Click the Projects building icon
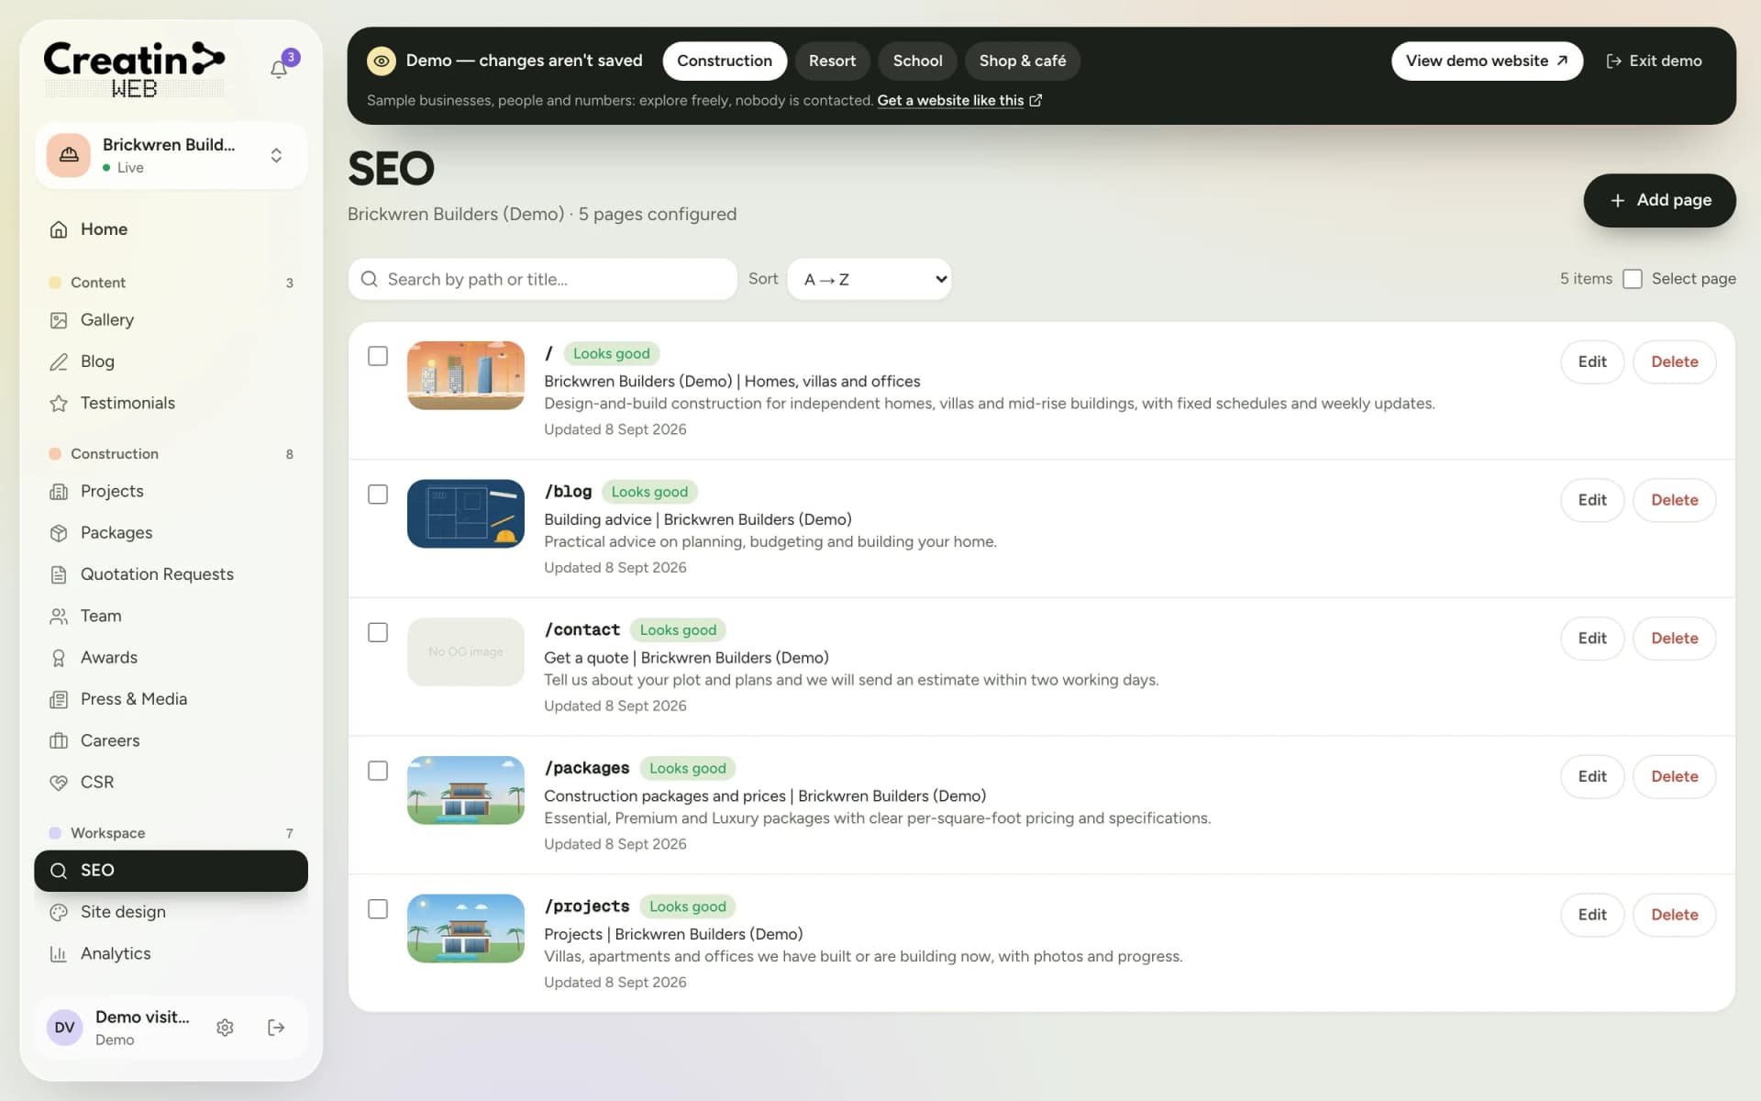This screenshot has height=1101, width=1761. (59, 492)
